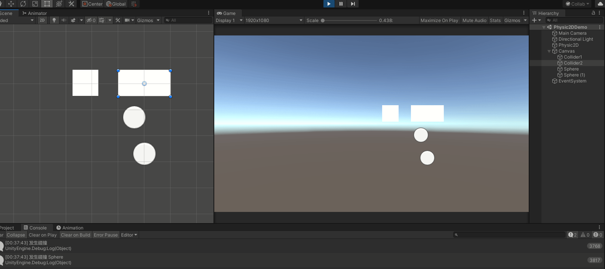Toggle Error Pause in the Console

tap(106, 235)
